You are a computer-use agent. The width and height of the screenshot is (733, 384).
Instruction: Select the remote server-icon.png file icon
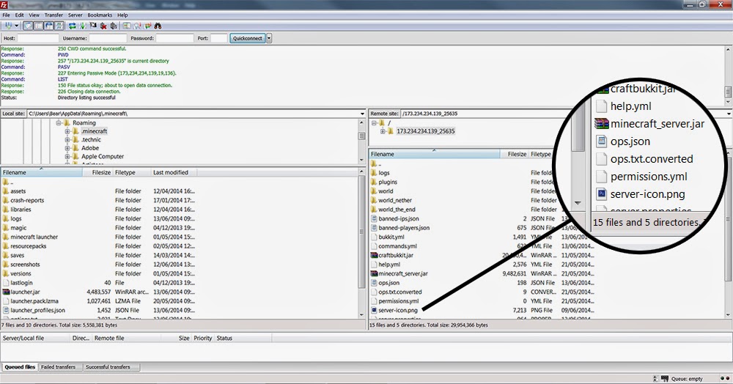(x=374, y=310)
